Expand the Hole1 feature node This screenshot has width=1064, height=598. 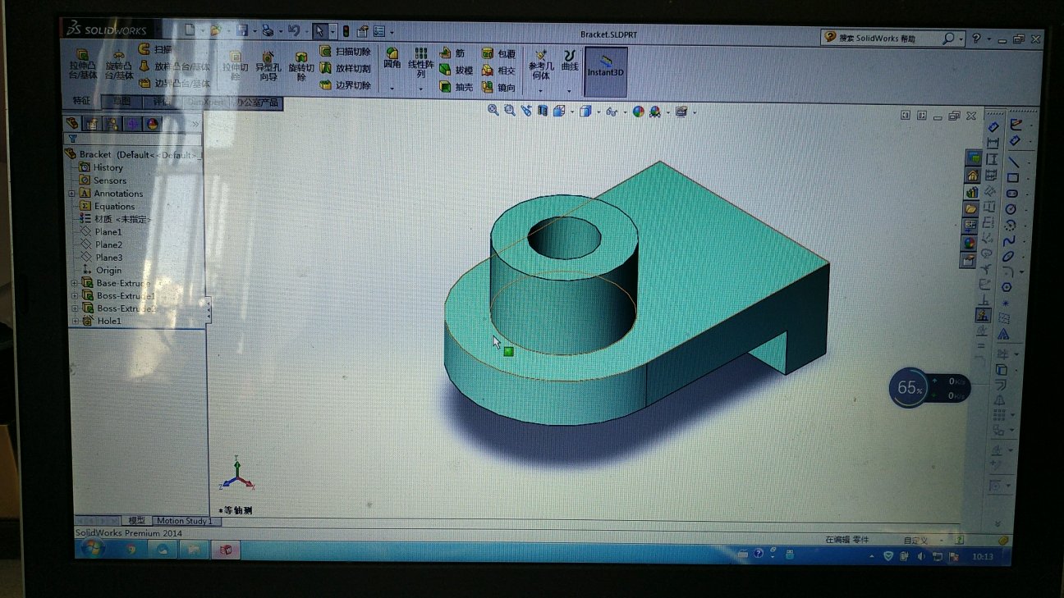[x=75, y=321]
